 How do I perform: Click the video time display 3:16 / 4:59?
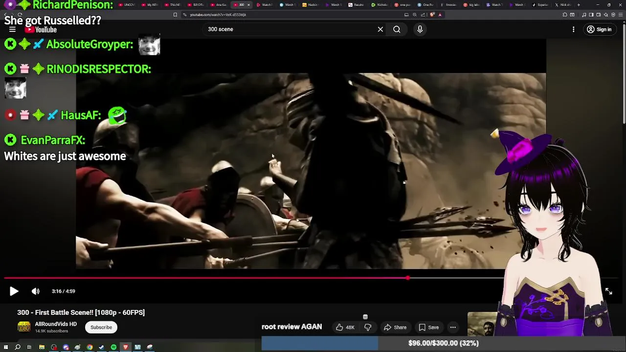pos(64,291)
